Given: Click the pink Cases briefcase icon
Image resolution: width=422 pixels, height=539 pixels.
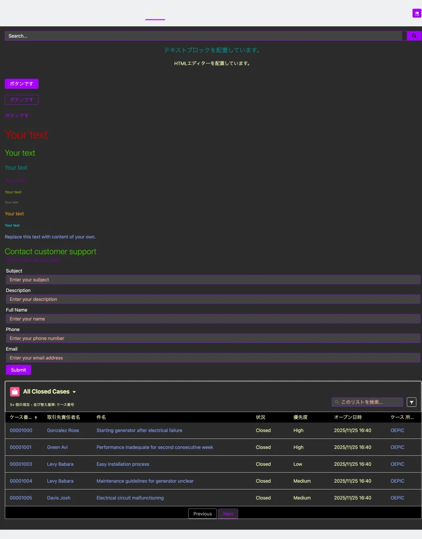Looking at the screenshot, I should click(x=15, y=392).
